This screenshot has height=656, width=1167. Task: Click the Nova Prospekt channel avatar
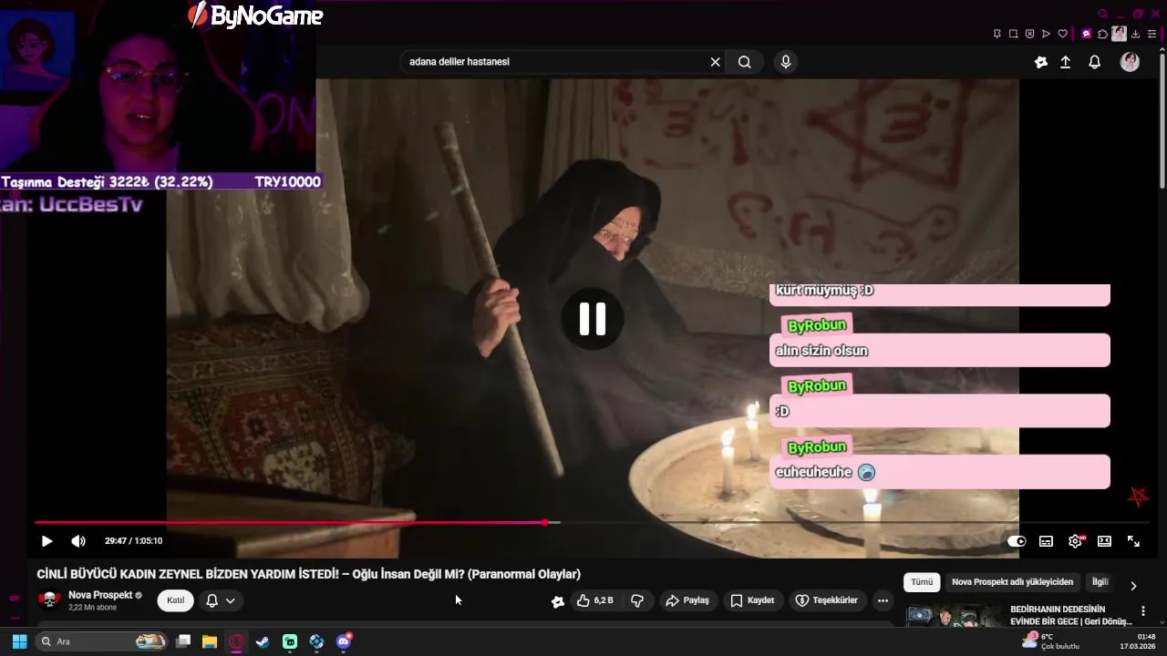point(49,600)
